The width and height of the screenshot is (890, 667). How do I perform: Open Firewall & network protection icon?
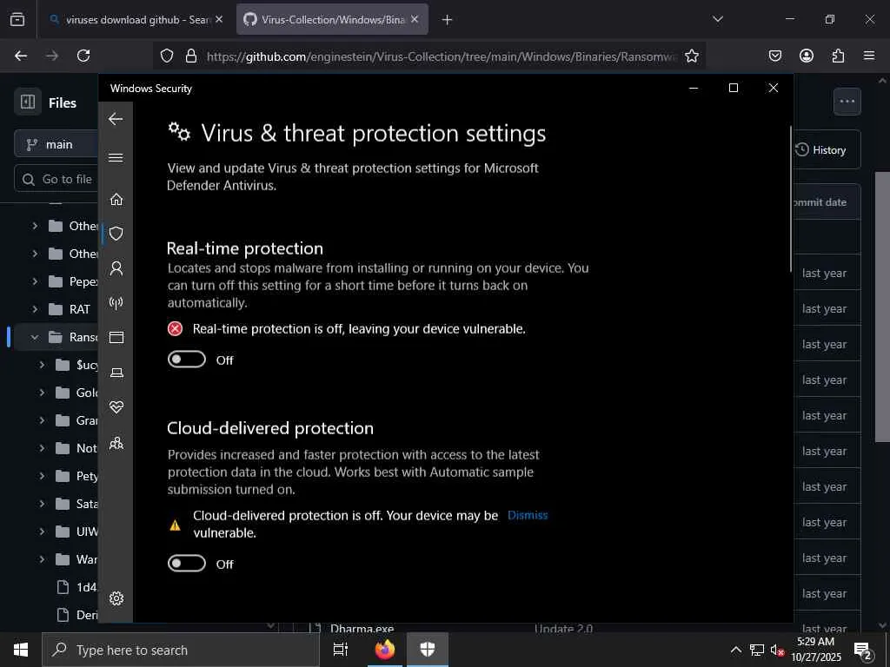pos(116,303)
